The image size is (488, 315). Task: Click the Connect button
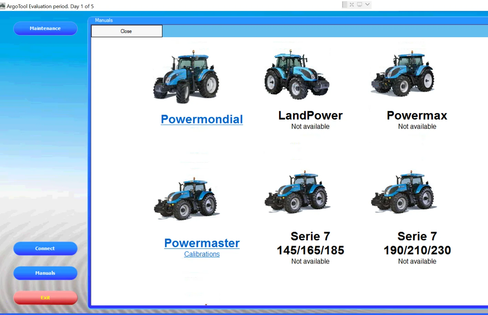coord(45,248)
